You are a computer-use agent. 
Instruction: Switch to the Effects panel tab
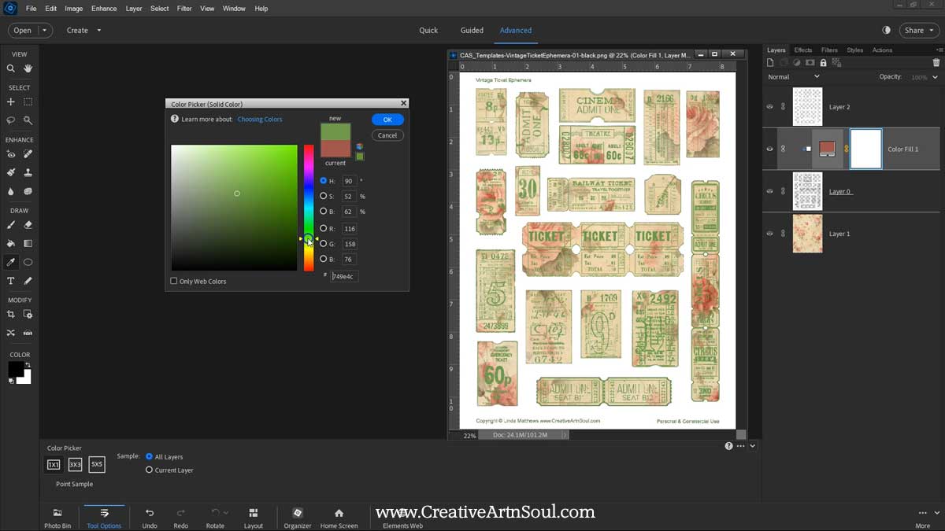click(x=802, y=50)
